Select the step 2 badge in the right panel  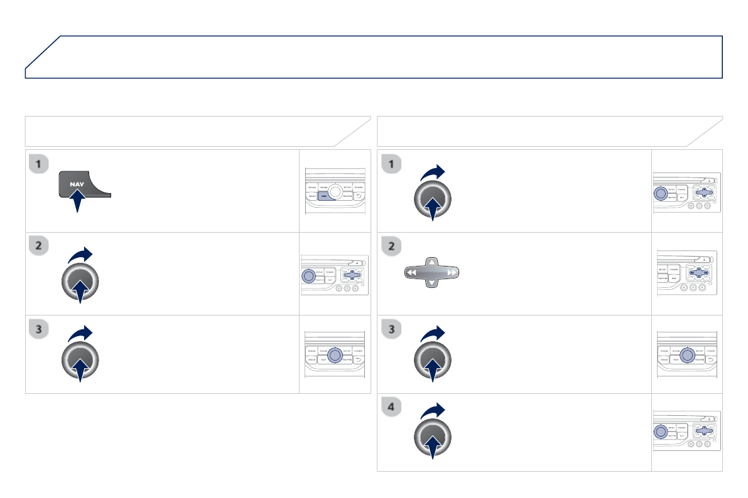coord(391,247)
